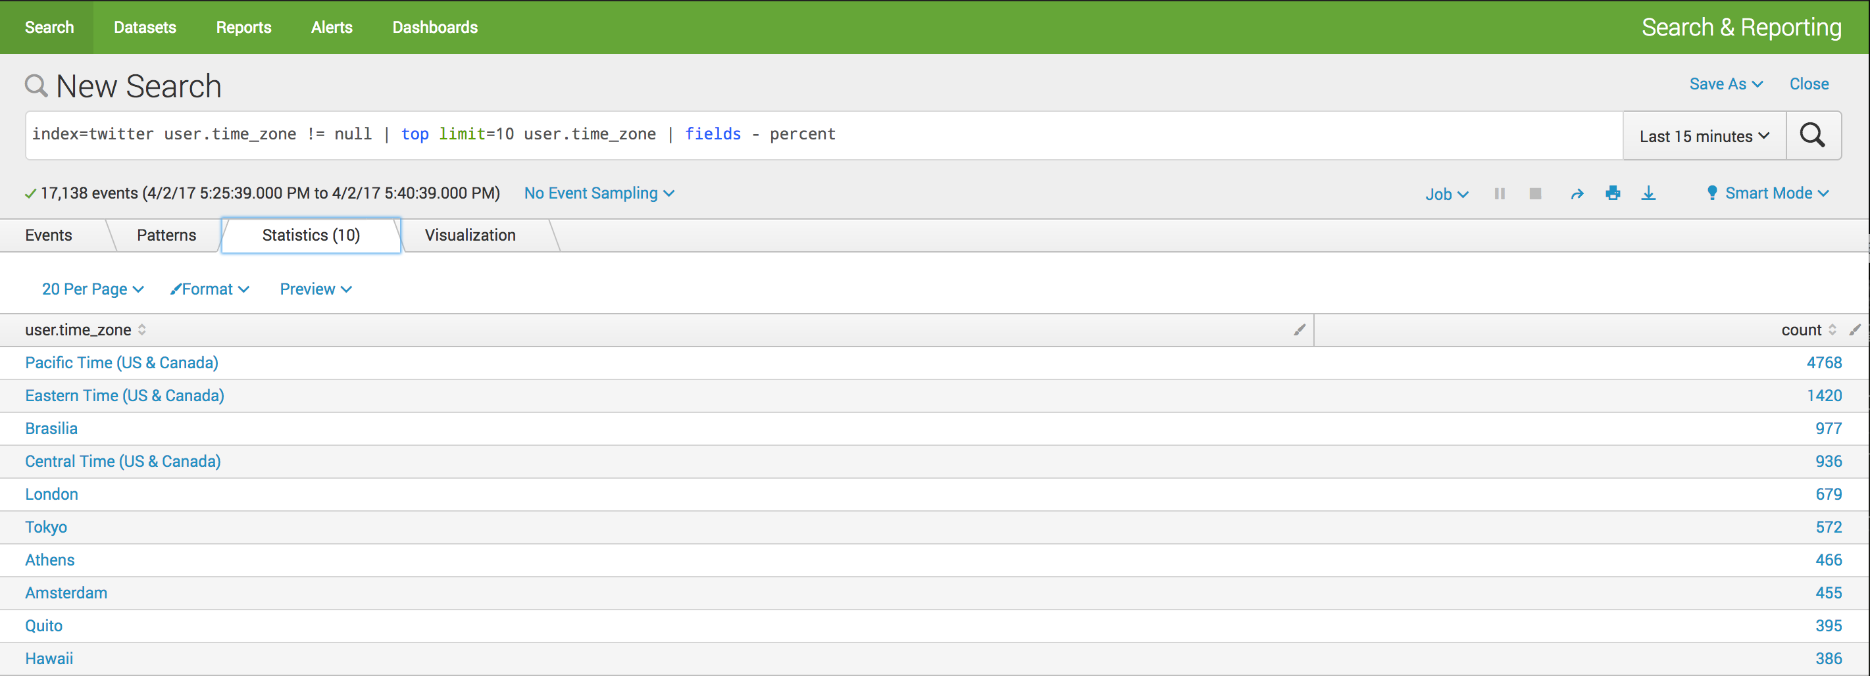
Task: Share the search job via arrow icon
Action: click(x=1577, y=194)
